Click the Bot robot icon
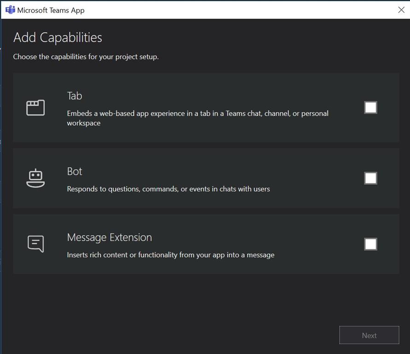 35,178
